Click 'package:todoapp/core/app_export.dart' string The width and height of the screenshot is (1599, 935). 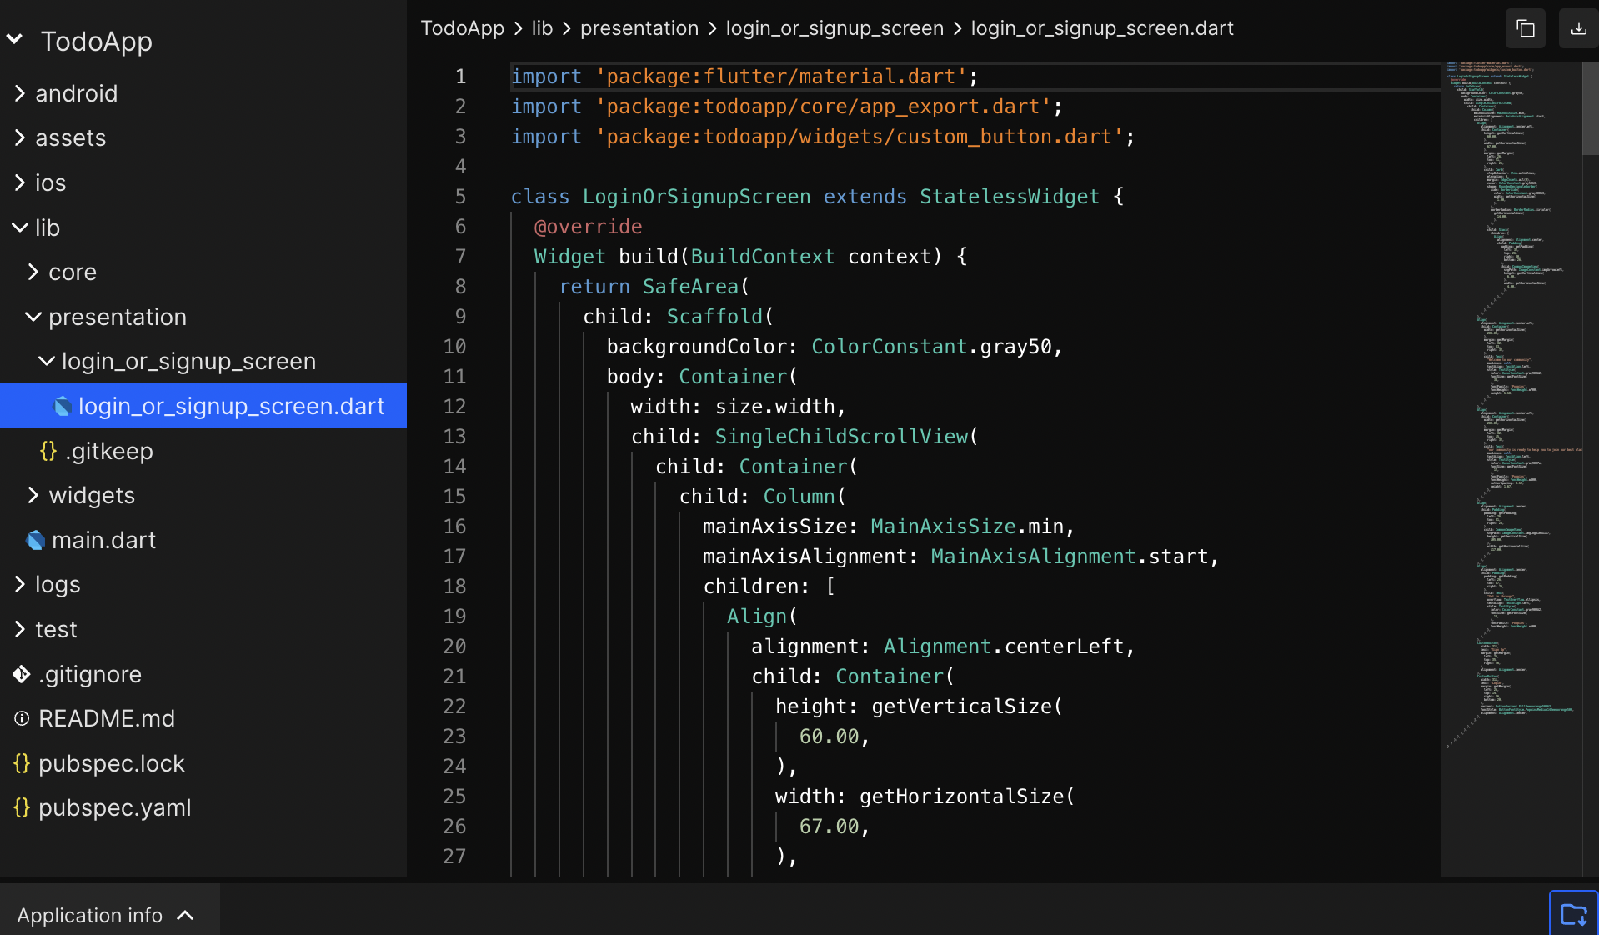point(824,107)
